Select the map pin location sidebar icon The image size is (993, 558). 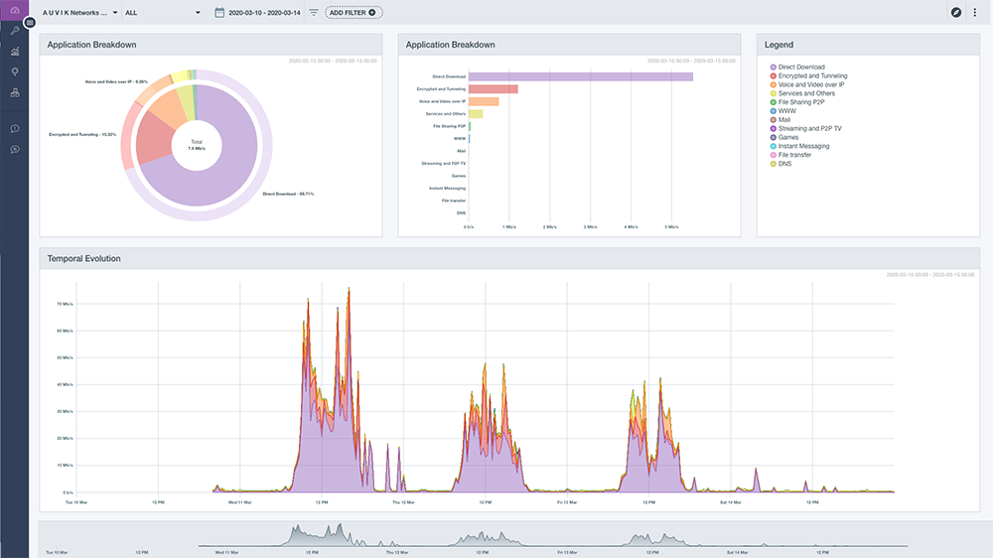click(x=14, y=72)
